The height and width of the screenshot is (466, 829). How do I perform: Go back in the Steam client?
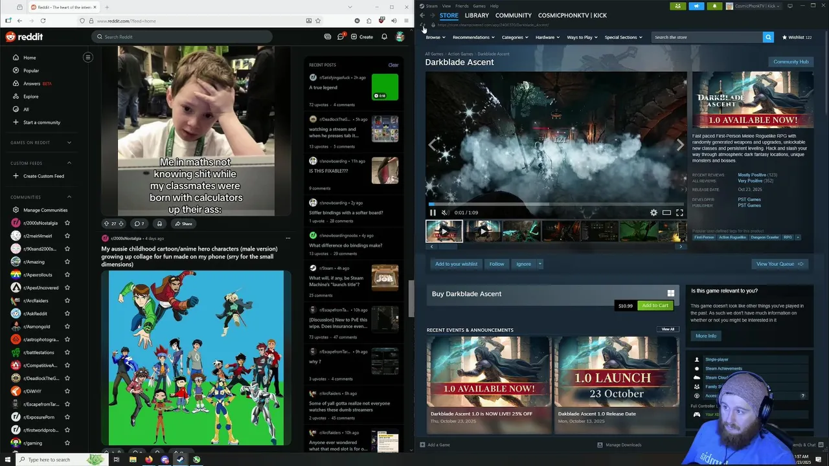point(422,15)
